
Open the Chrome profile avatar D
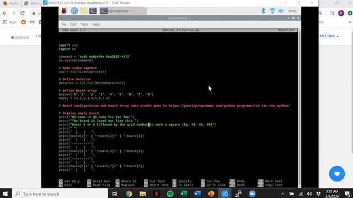(341, 13)
